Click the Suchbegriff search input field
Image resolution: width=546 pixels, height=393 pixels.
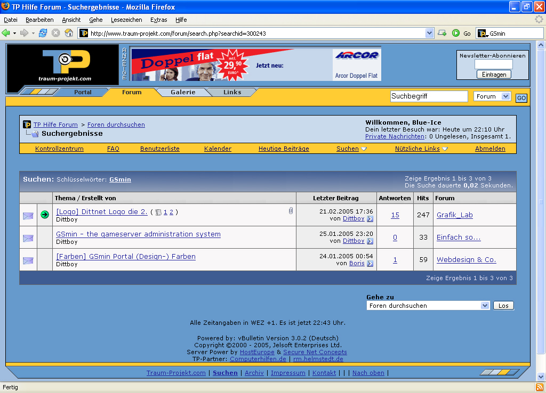(429, 96)
